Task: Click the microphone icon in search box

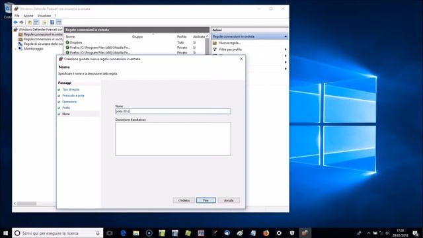Action: click(x=98, y=233)
